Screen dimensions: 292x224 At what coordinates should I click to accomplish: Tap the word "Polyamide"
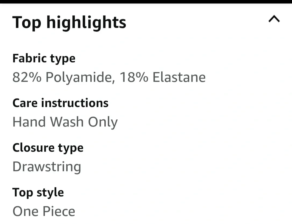(x=78, y=77)
